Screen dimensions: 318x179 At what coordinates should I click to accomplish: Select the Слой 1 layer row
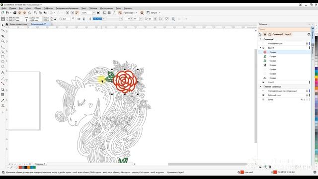(x=284, y=82)
